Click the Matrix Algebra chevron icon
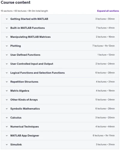 click(x=7, y=91)
